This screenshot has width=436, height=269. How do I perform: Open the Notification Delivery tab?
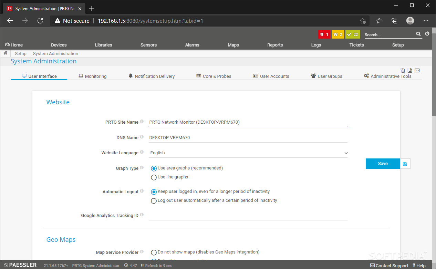click(x=151, y=76)
